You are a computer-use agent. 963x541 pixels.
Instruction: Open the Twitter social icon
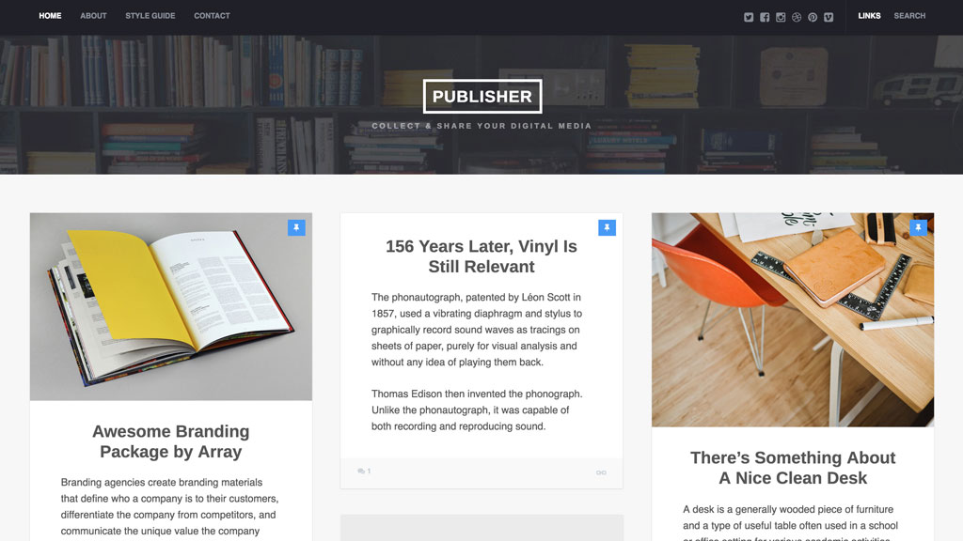pos(748,17)
